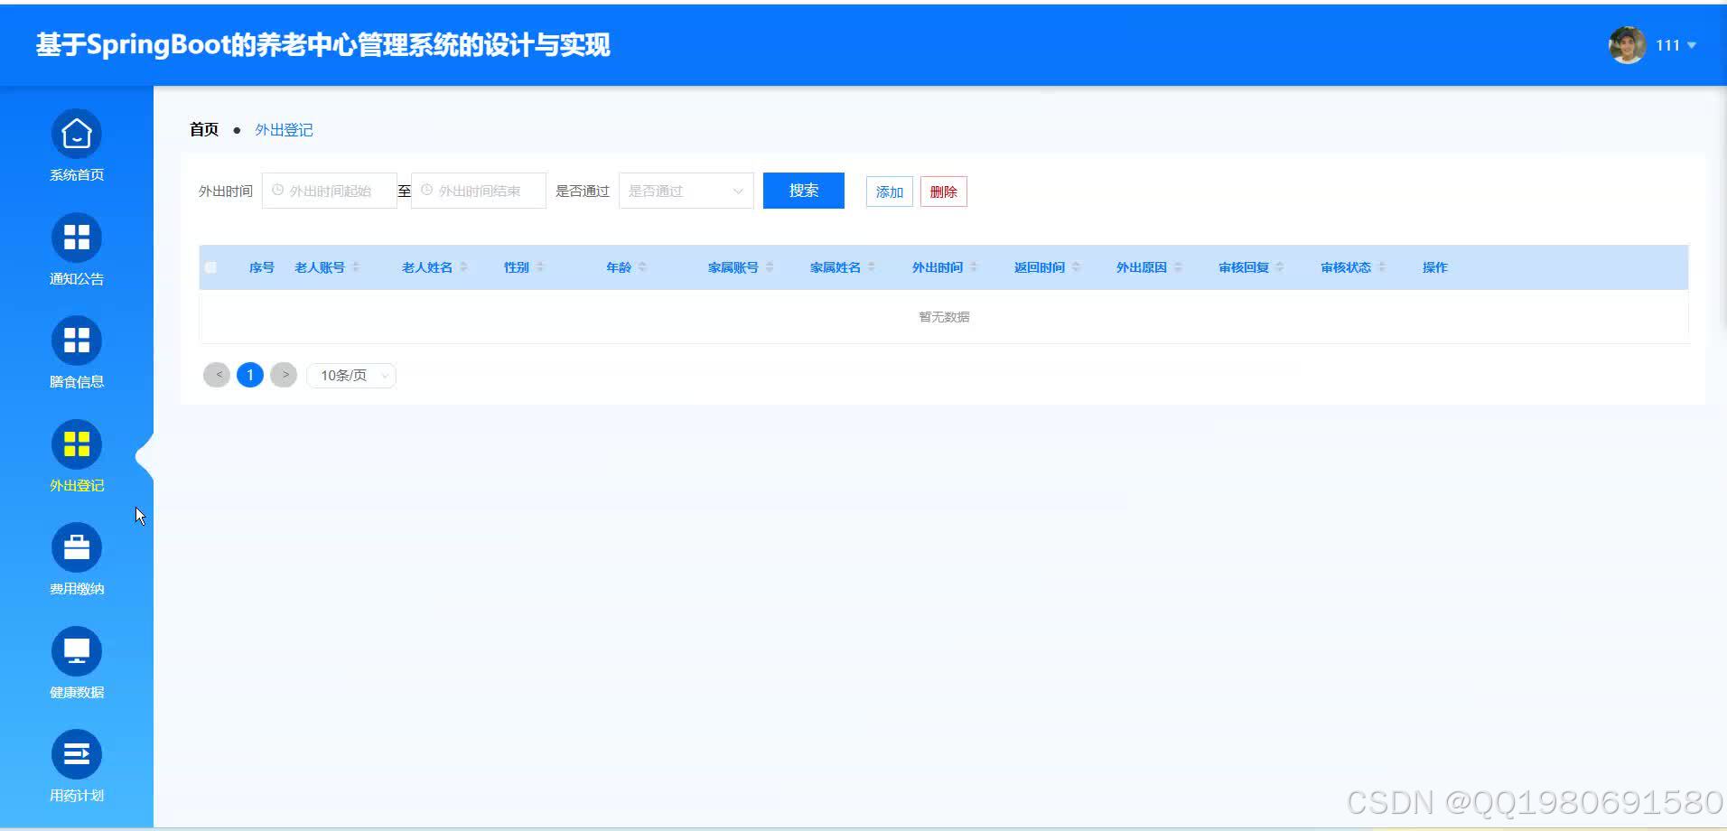Select 外出登记 breadcrumb item
Screen dimensions: 1727x831
(x=283, y=129)
